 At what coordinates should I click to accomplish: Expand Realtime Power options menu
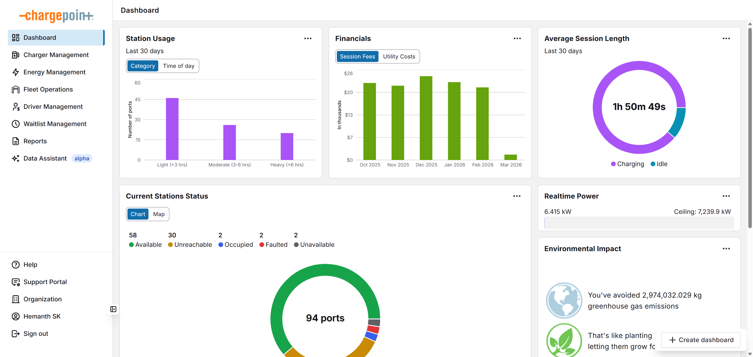(726, 196)
